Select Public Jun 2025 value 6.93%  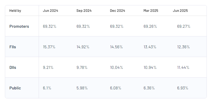pos(183,88)
